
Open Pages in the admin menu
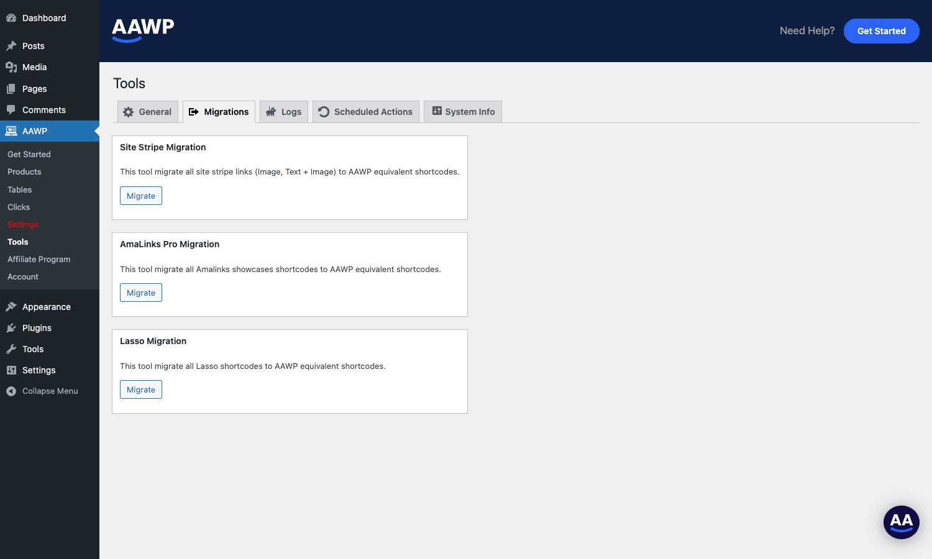50,89
